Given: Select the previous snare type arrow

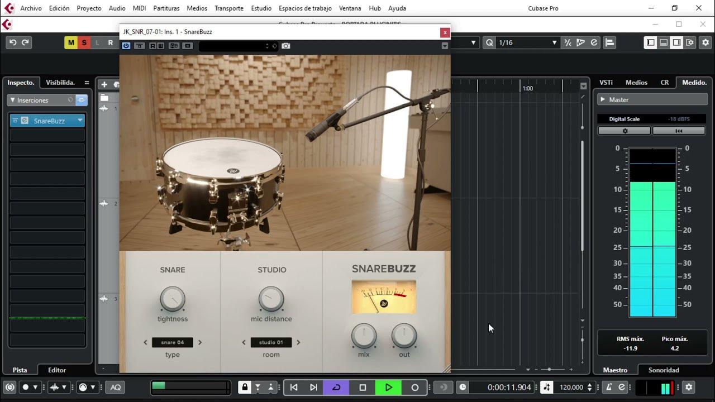Looking at the screenshot, I should coord(145,342).
